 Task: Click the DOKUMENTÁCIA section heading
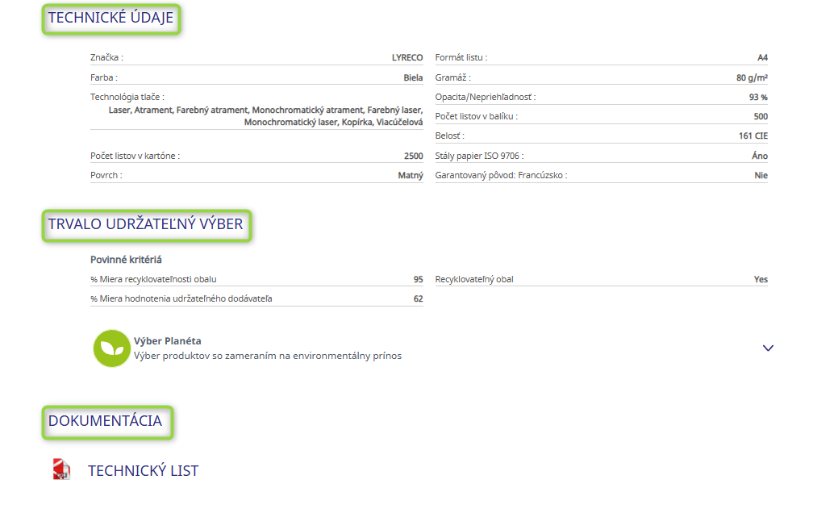106,421
